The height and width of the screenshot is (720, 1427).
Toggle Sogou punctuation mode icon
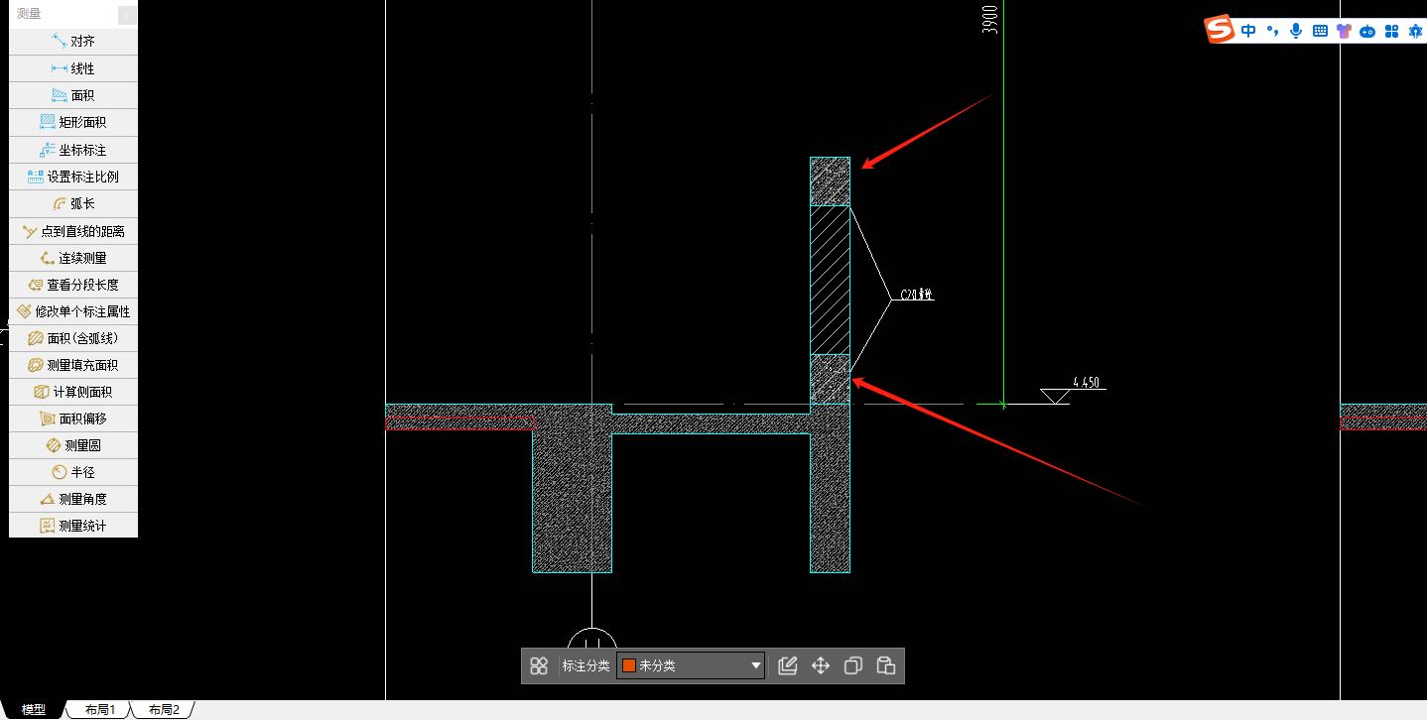(1272, 31)
